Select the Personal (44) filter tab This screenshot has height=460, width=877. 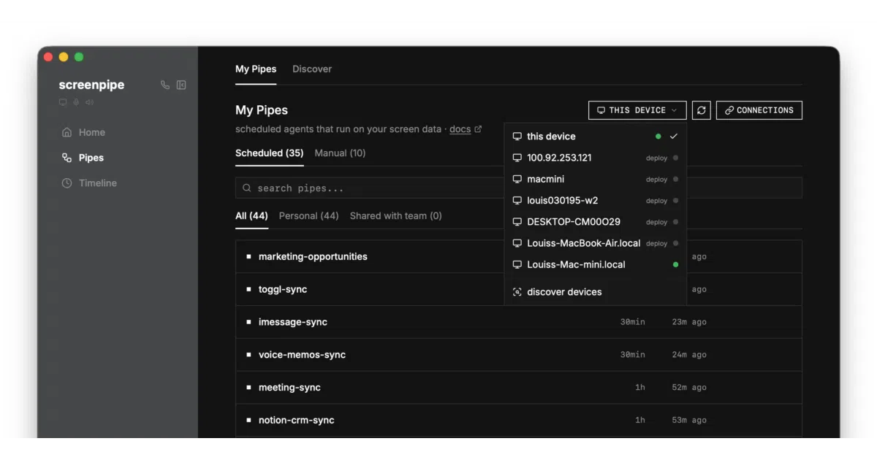tap(308, 216)
